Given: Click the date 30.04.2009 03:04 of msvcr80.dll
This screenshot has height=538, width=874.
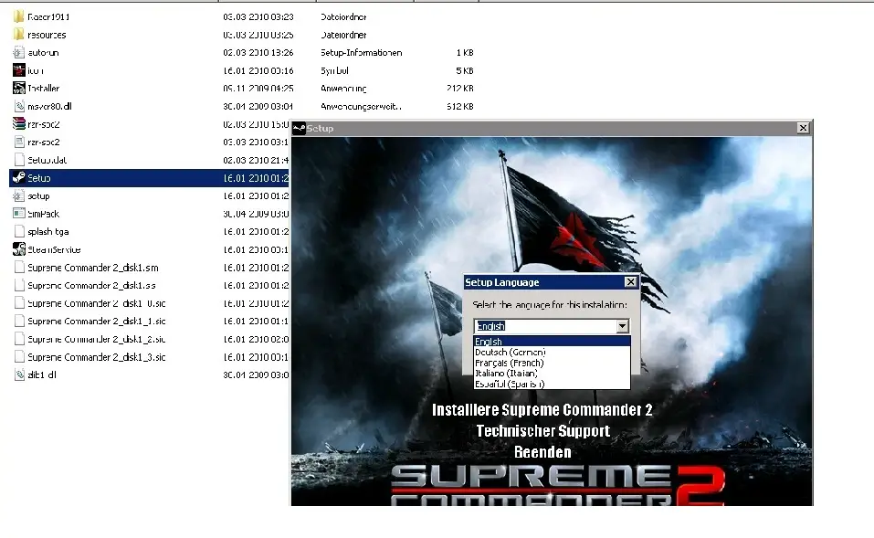Looking at the screenshot, I should [258, 106].
